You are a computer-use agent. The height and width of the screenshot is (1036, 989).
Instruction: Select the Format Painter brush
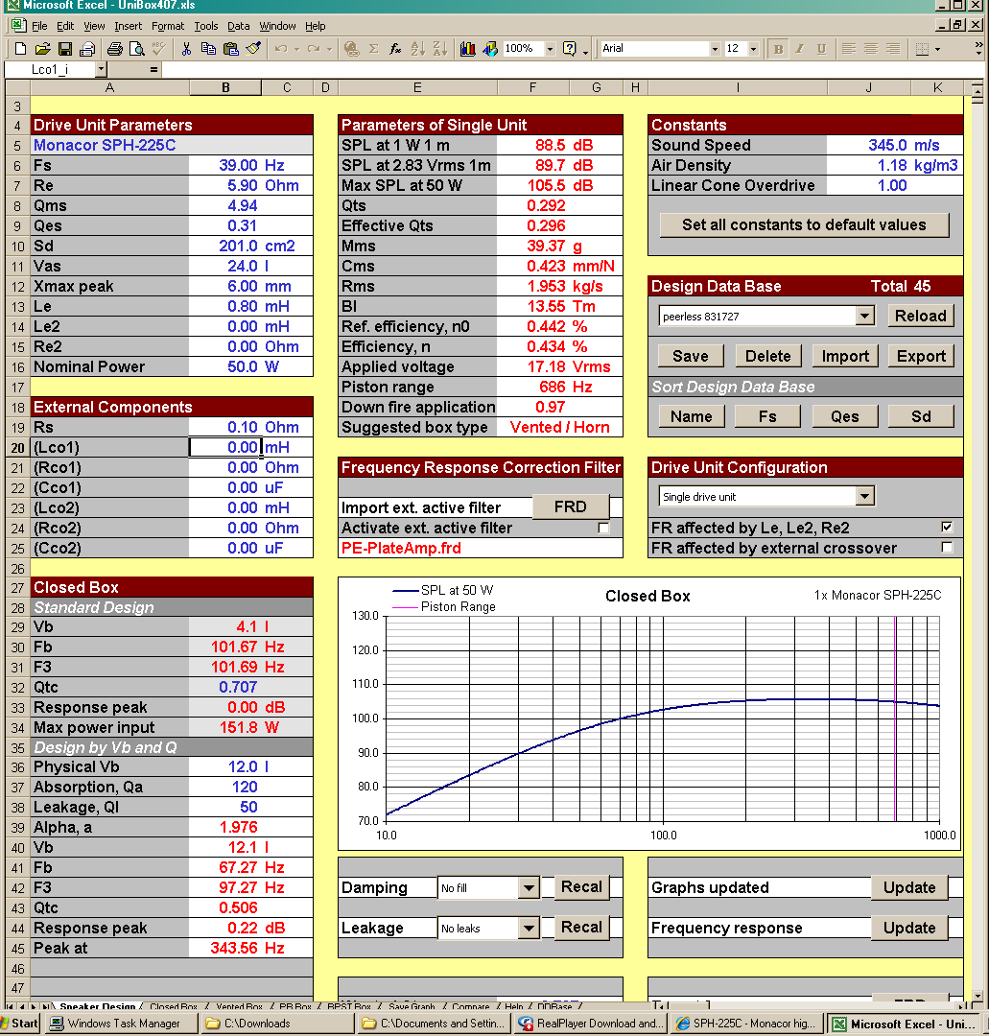click(253, 48)
